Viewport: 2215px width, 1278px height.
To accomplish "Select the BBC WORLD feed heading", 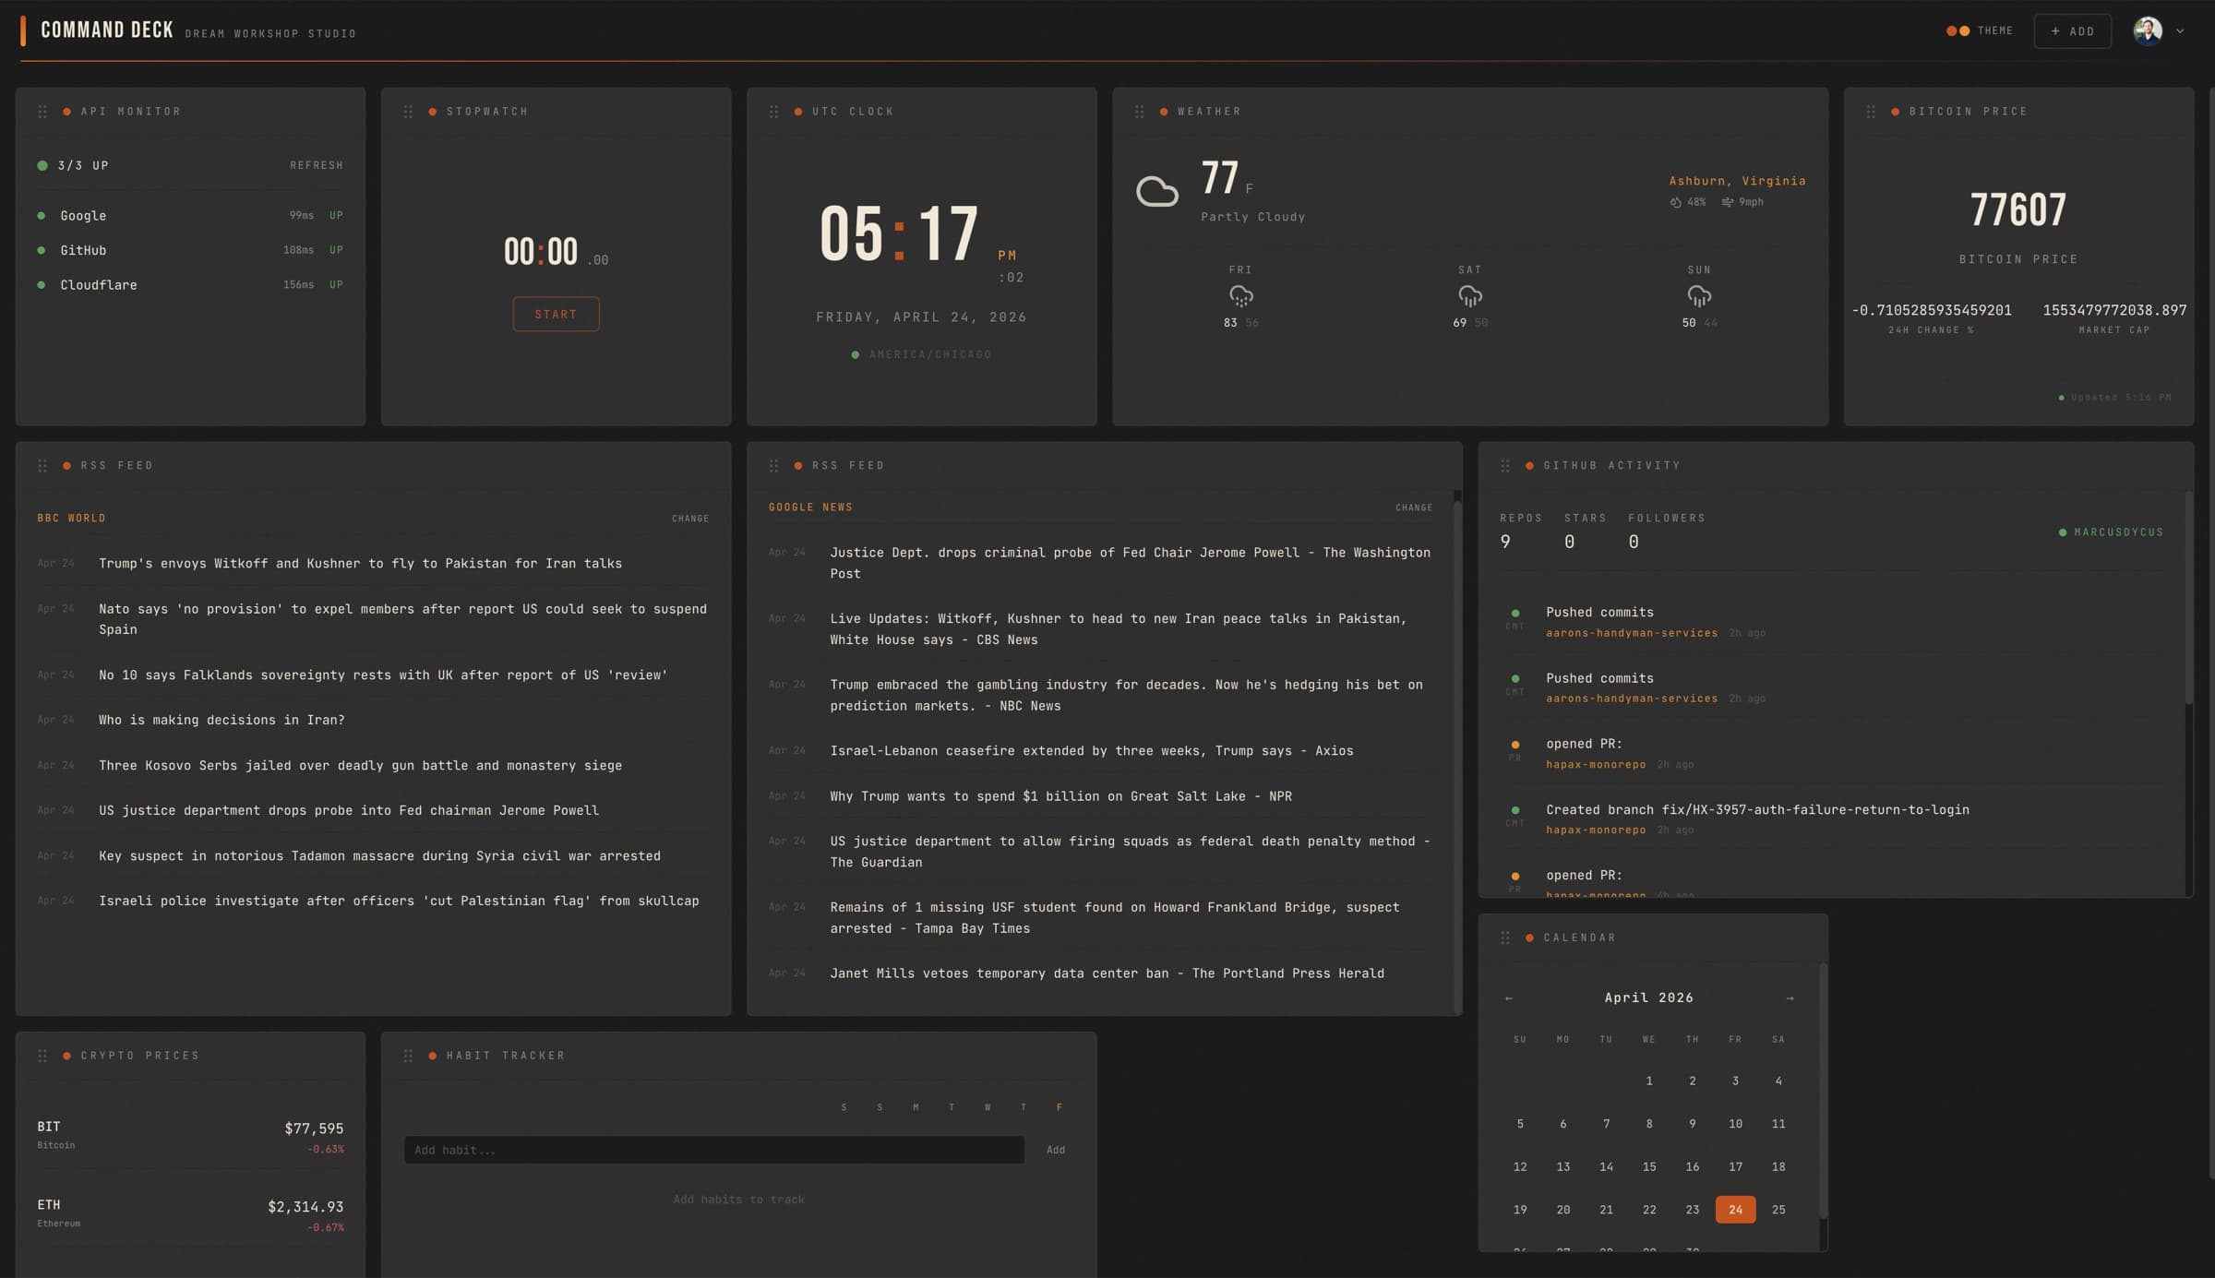I will (71, 518).
